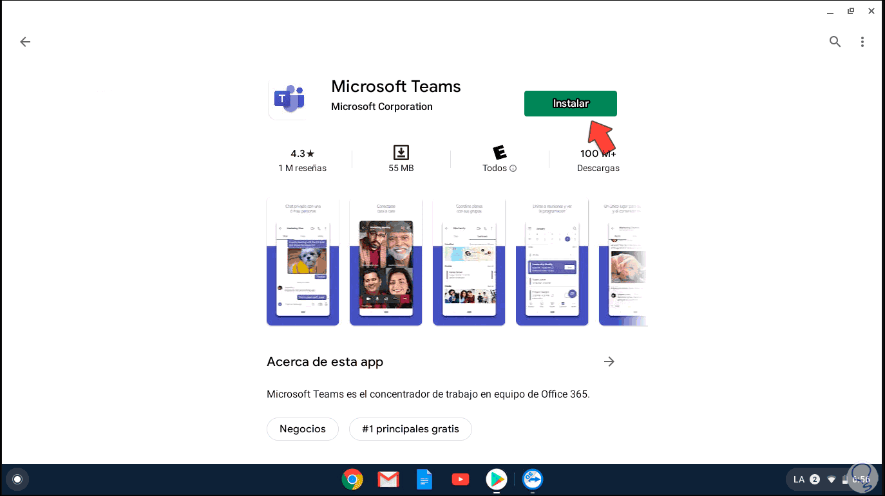Click the LA input method indicator
Image resolution: width=885 pixels, height=496 pixels.
pyautogui.click(x=799, y=479)
